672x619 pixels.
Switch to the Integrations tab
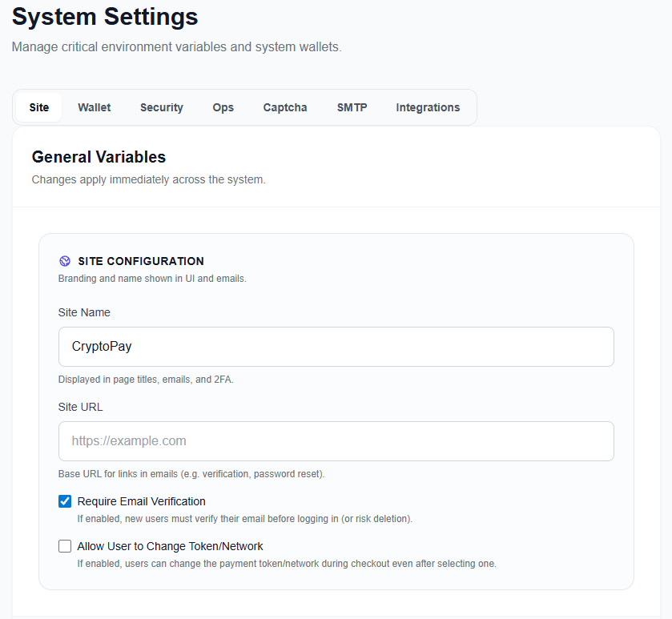tap(428, 107)
